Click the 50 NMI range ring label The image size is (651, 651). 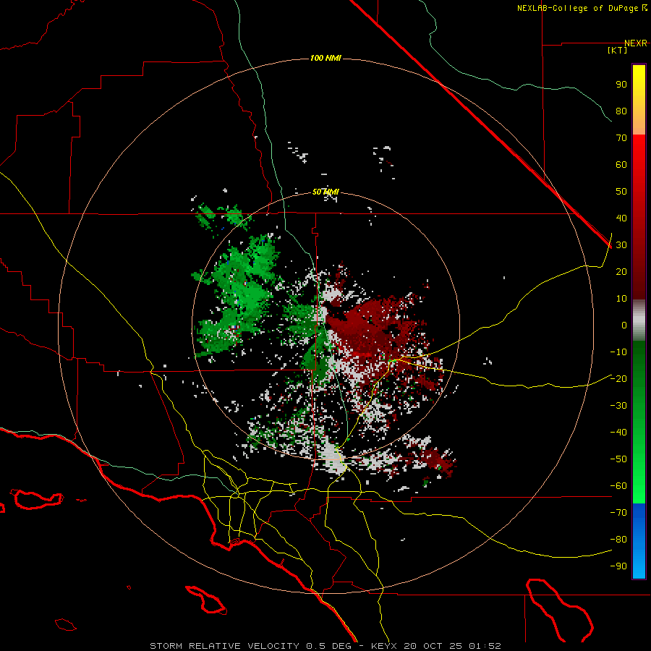tap(325, 192)
